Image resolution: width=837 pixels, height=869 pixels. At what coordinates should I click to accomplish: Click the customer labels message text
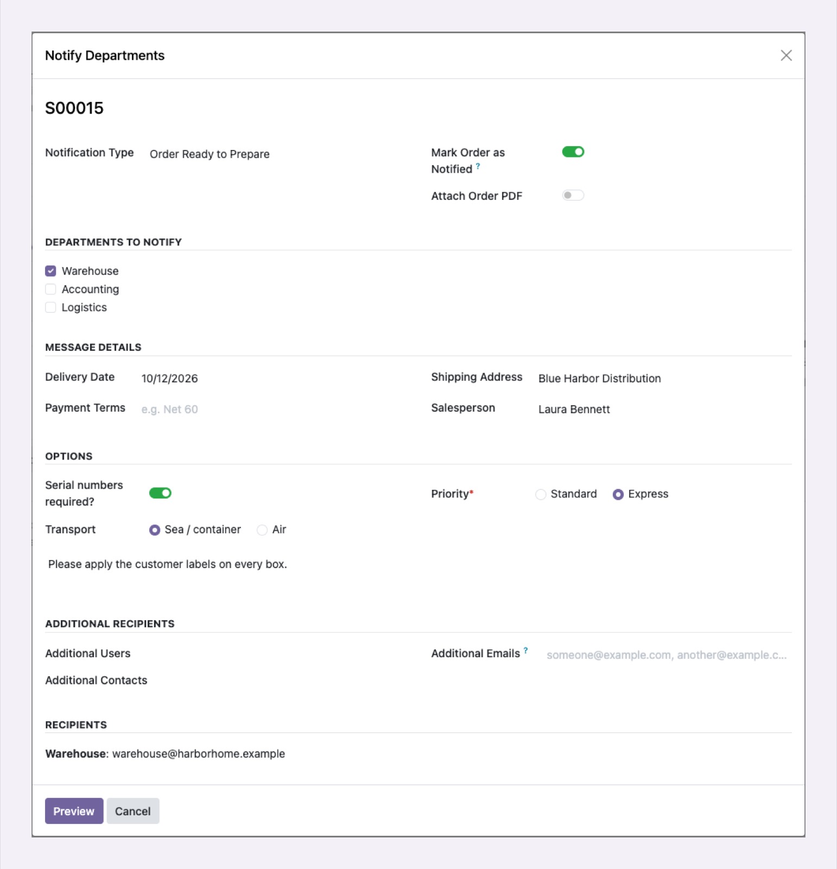pyautogui.click(x=168, y=564)
